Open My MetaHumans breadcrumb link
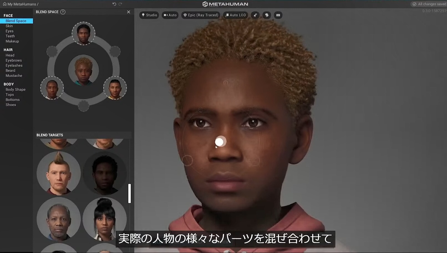Image resolution: width=447 pixels, height=253 pixels. [22, 4]
